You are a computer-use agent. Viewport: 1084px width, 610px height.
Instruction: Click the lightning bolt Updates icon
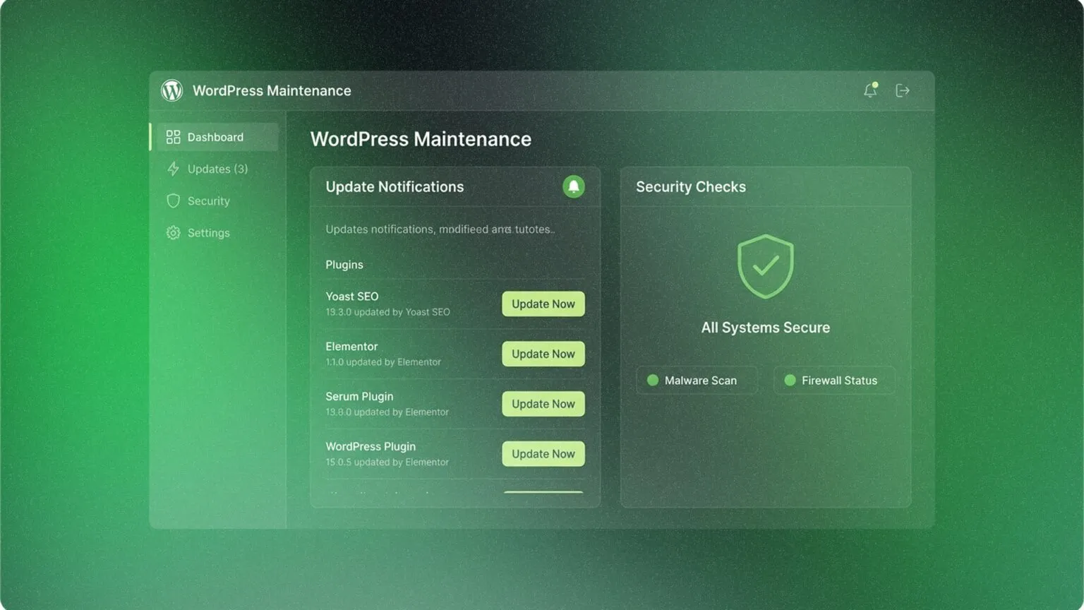click(173, 169)
